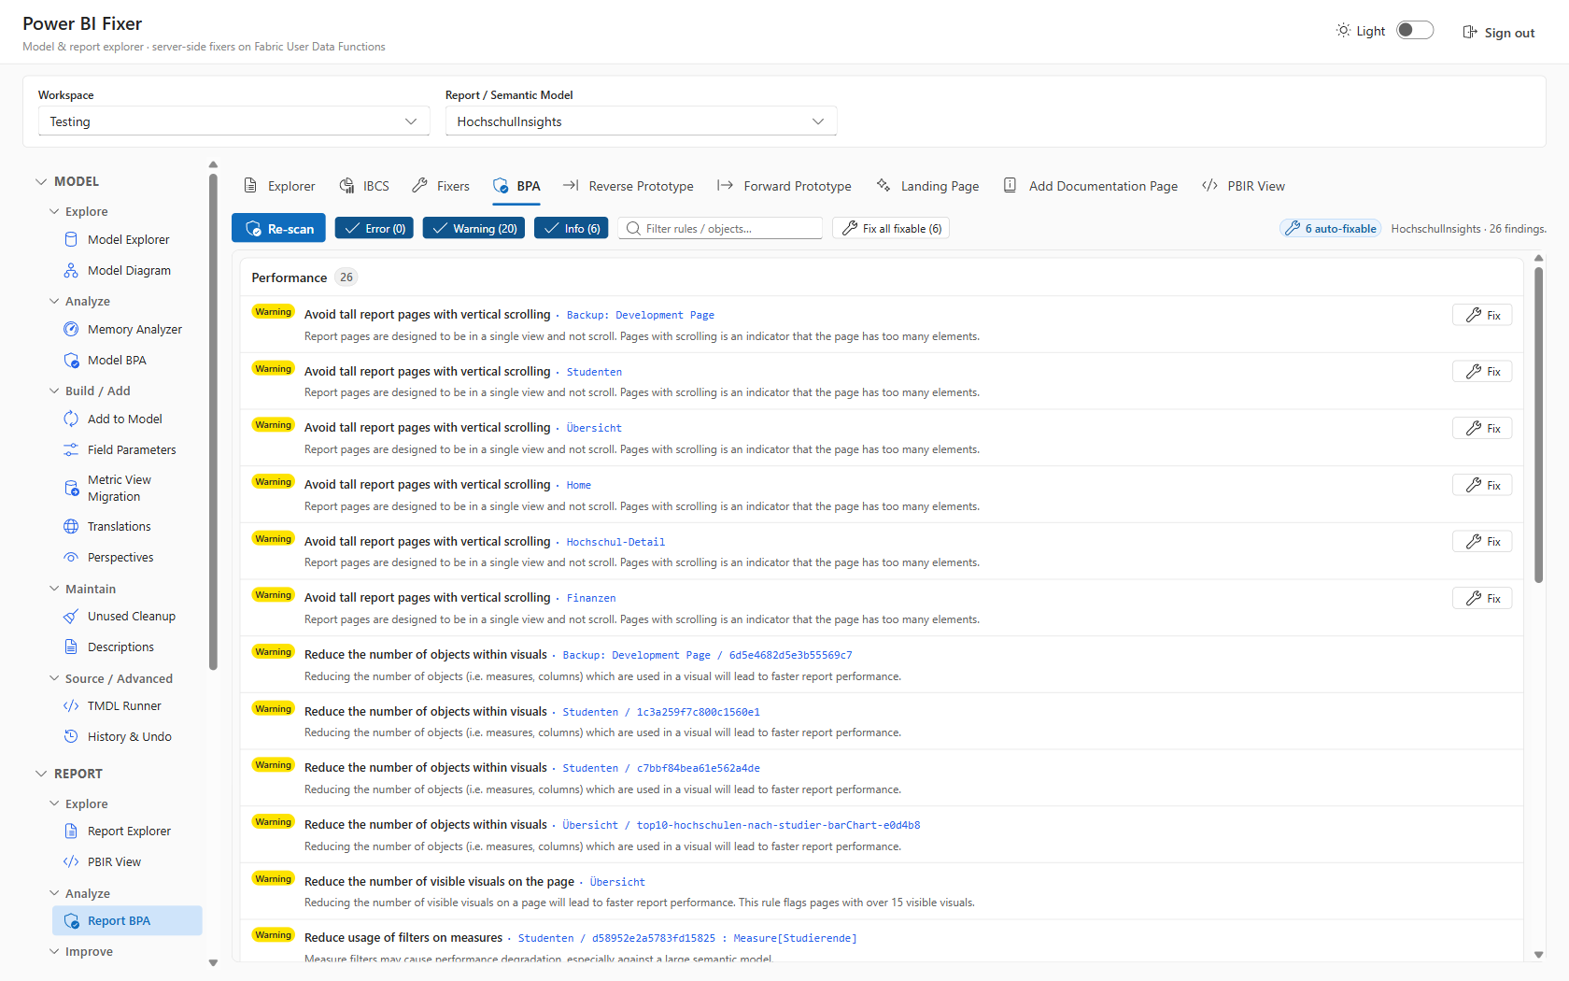
Task: Click the Re-scan button
Action: click(x=278, y=228)
